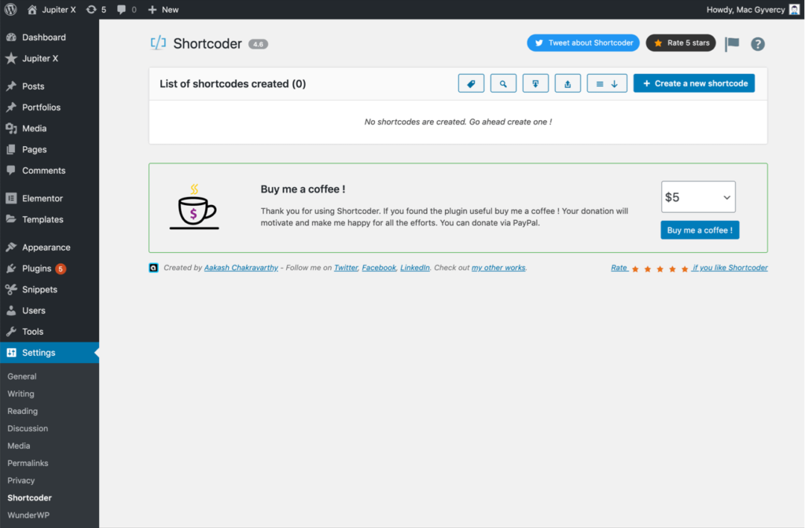Open the comments bubble in admin bar
The image size is (805, 528).
tap(127, 9)
